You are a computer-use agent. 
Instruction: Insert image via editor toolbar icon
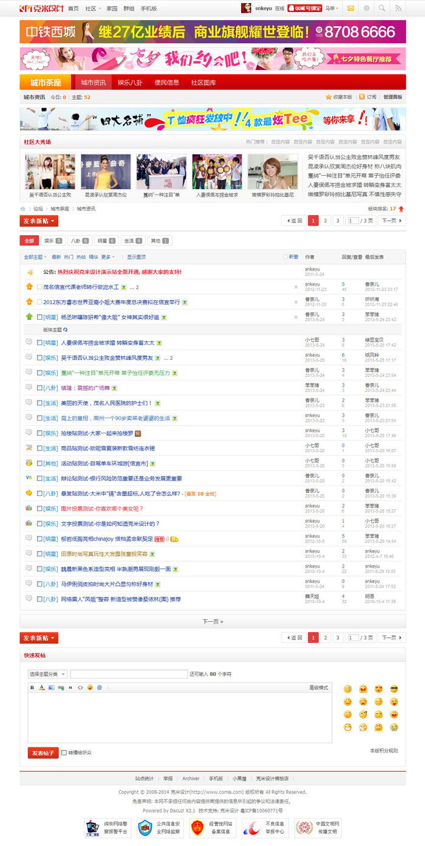[52, 687]
